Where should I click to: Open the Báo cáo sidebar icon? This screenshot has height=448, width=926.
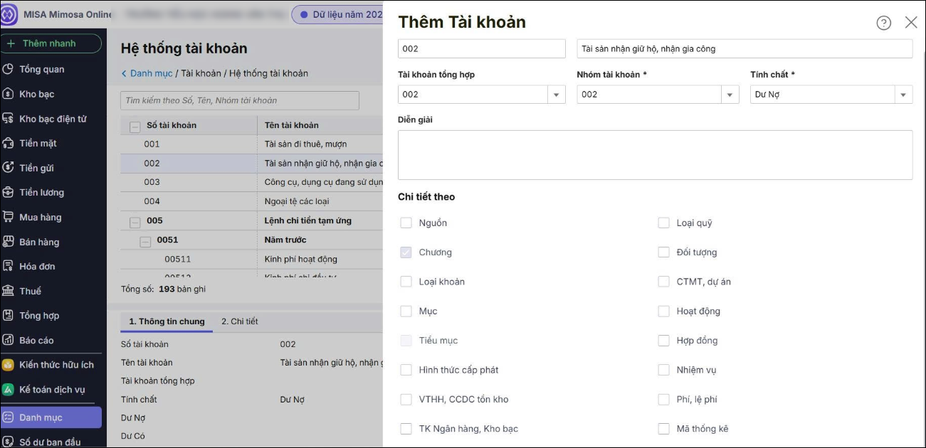pyautogui.click(x=9, y=340)
